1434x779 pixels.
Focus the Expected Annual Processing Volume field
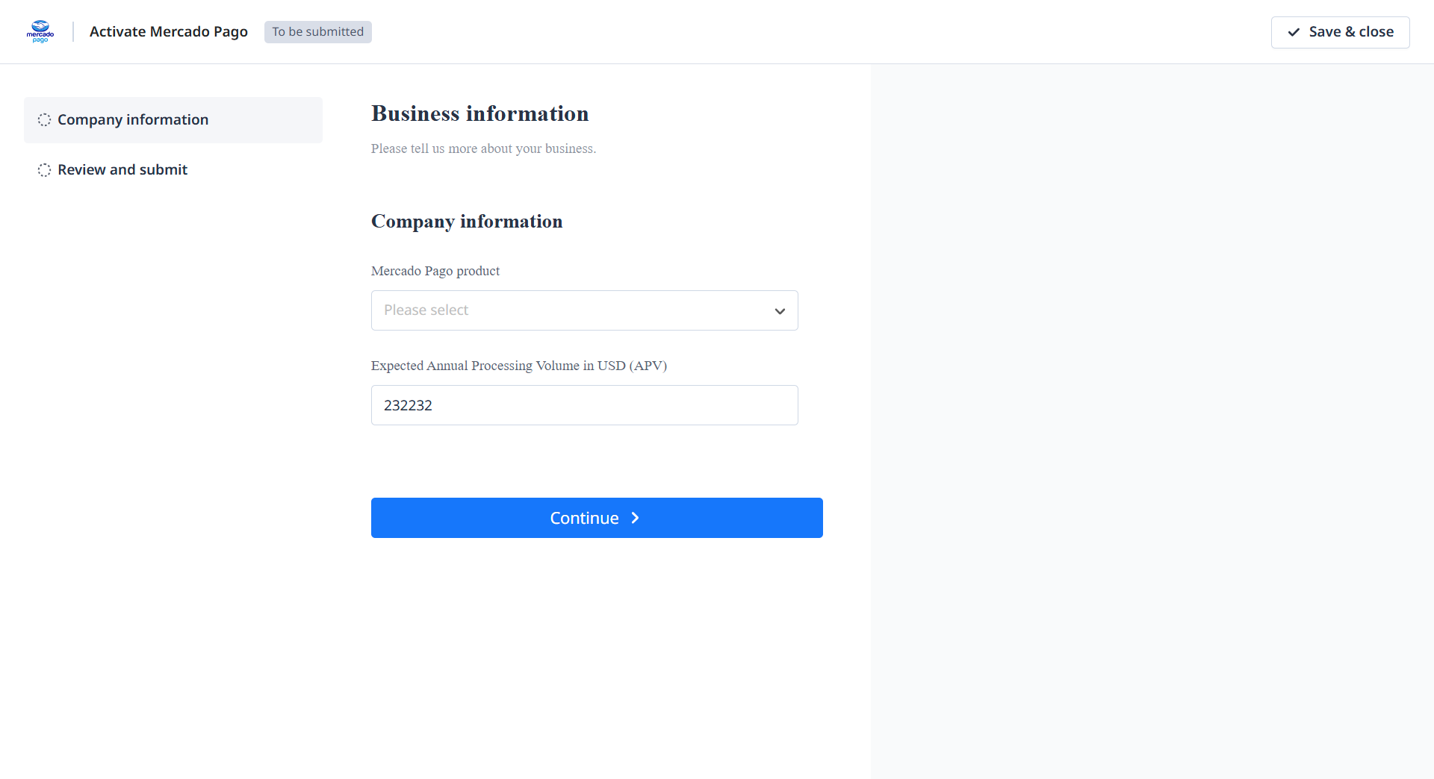pos(584,405)
